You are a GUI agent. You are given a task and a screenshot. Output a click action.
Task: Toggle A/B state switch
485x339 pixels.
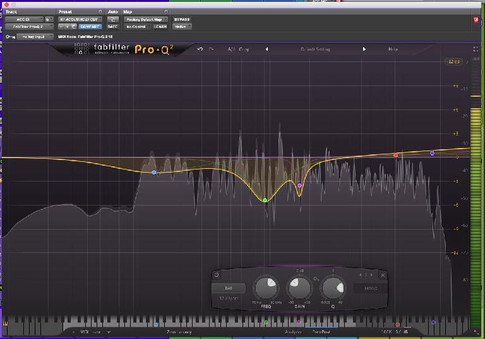coord(231,49)
